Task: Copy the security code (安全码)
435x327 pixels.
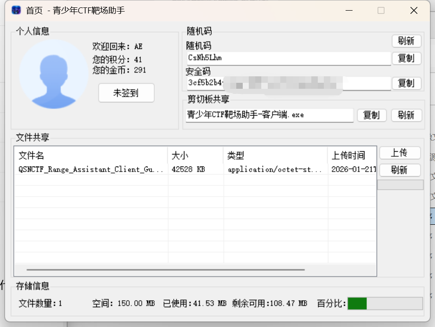Action: (x=406, y=83)
